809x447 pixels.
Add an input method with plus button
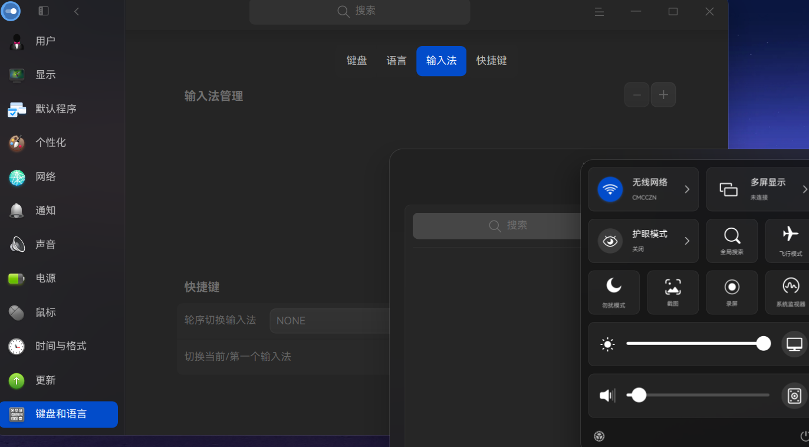[x=663, y=95]
